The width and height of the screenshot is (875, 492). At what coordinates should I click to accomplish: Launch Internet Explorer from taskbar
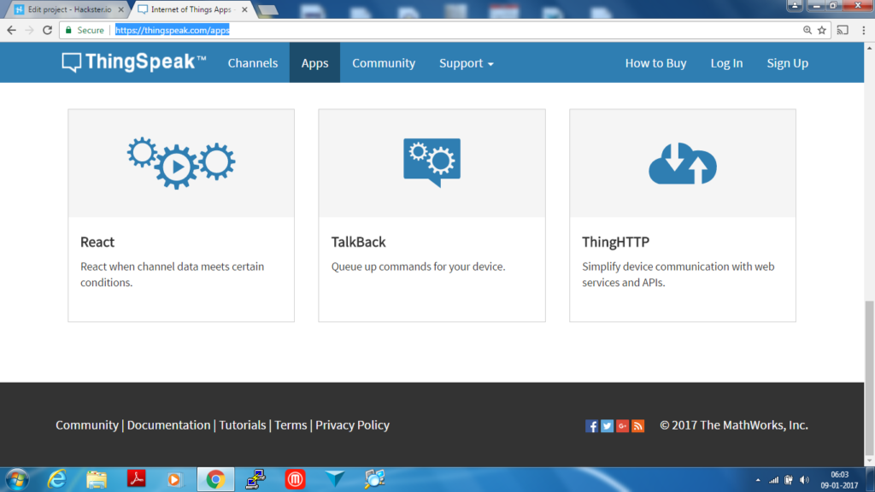pos(57,479)
